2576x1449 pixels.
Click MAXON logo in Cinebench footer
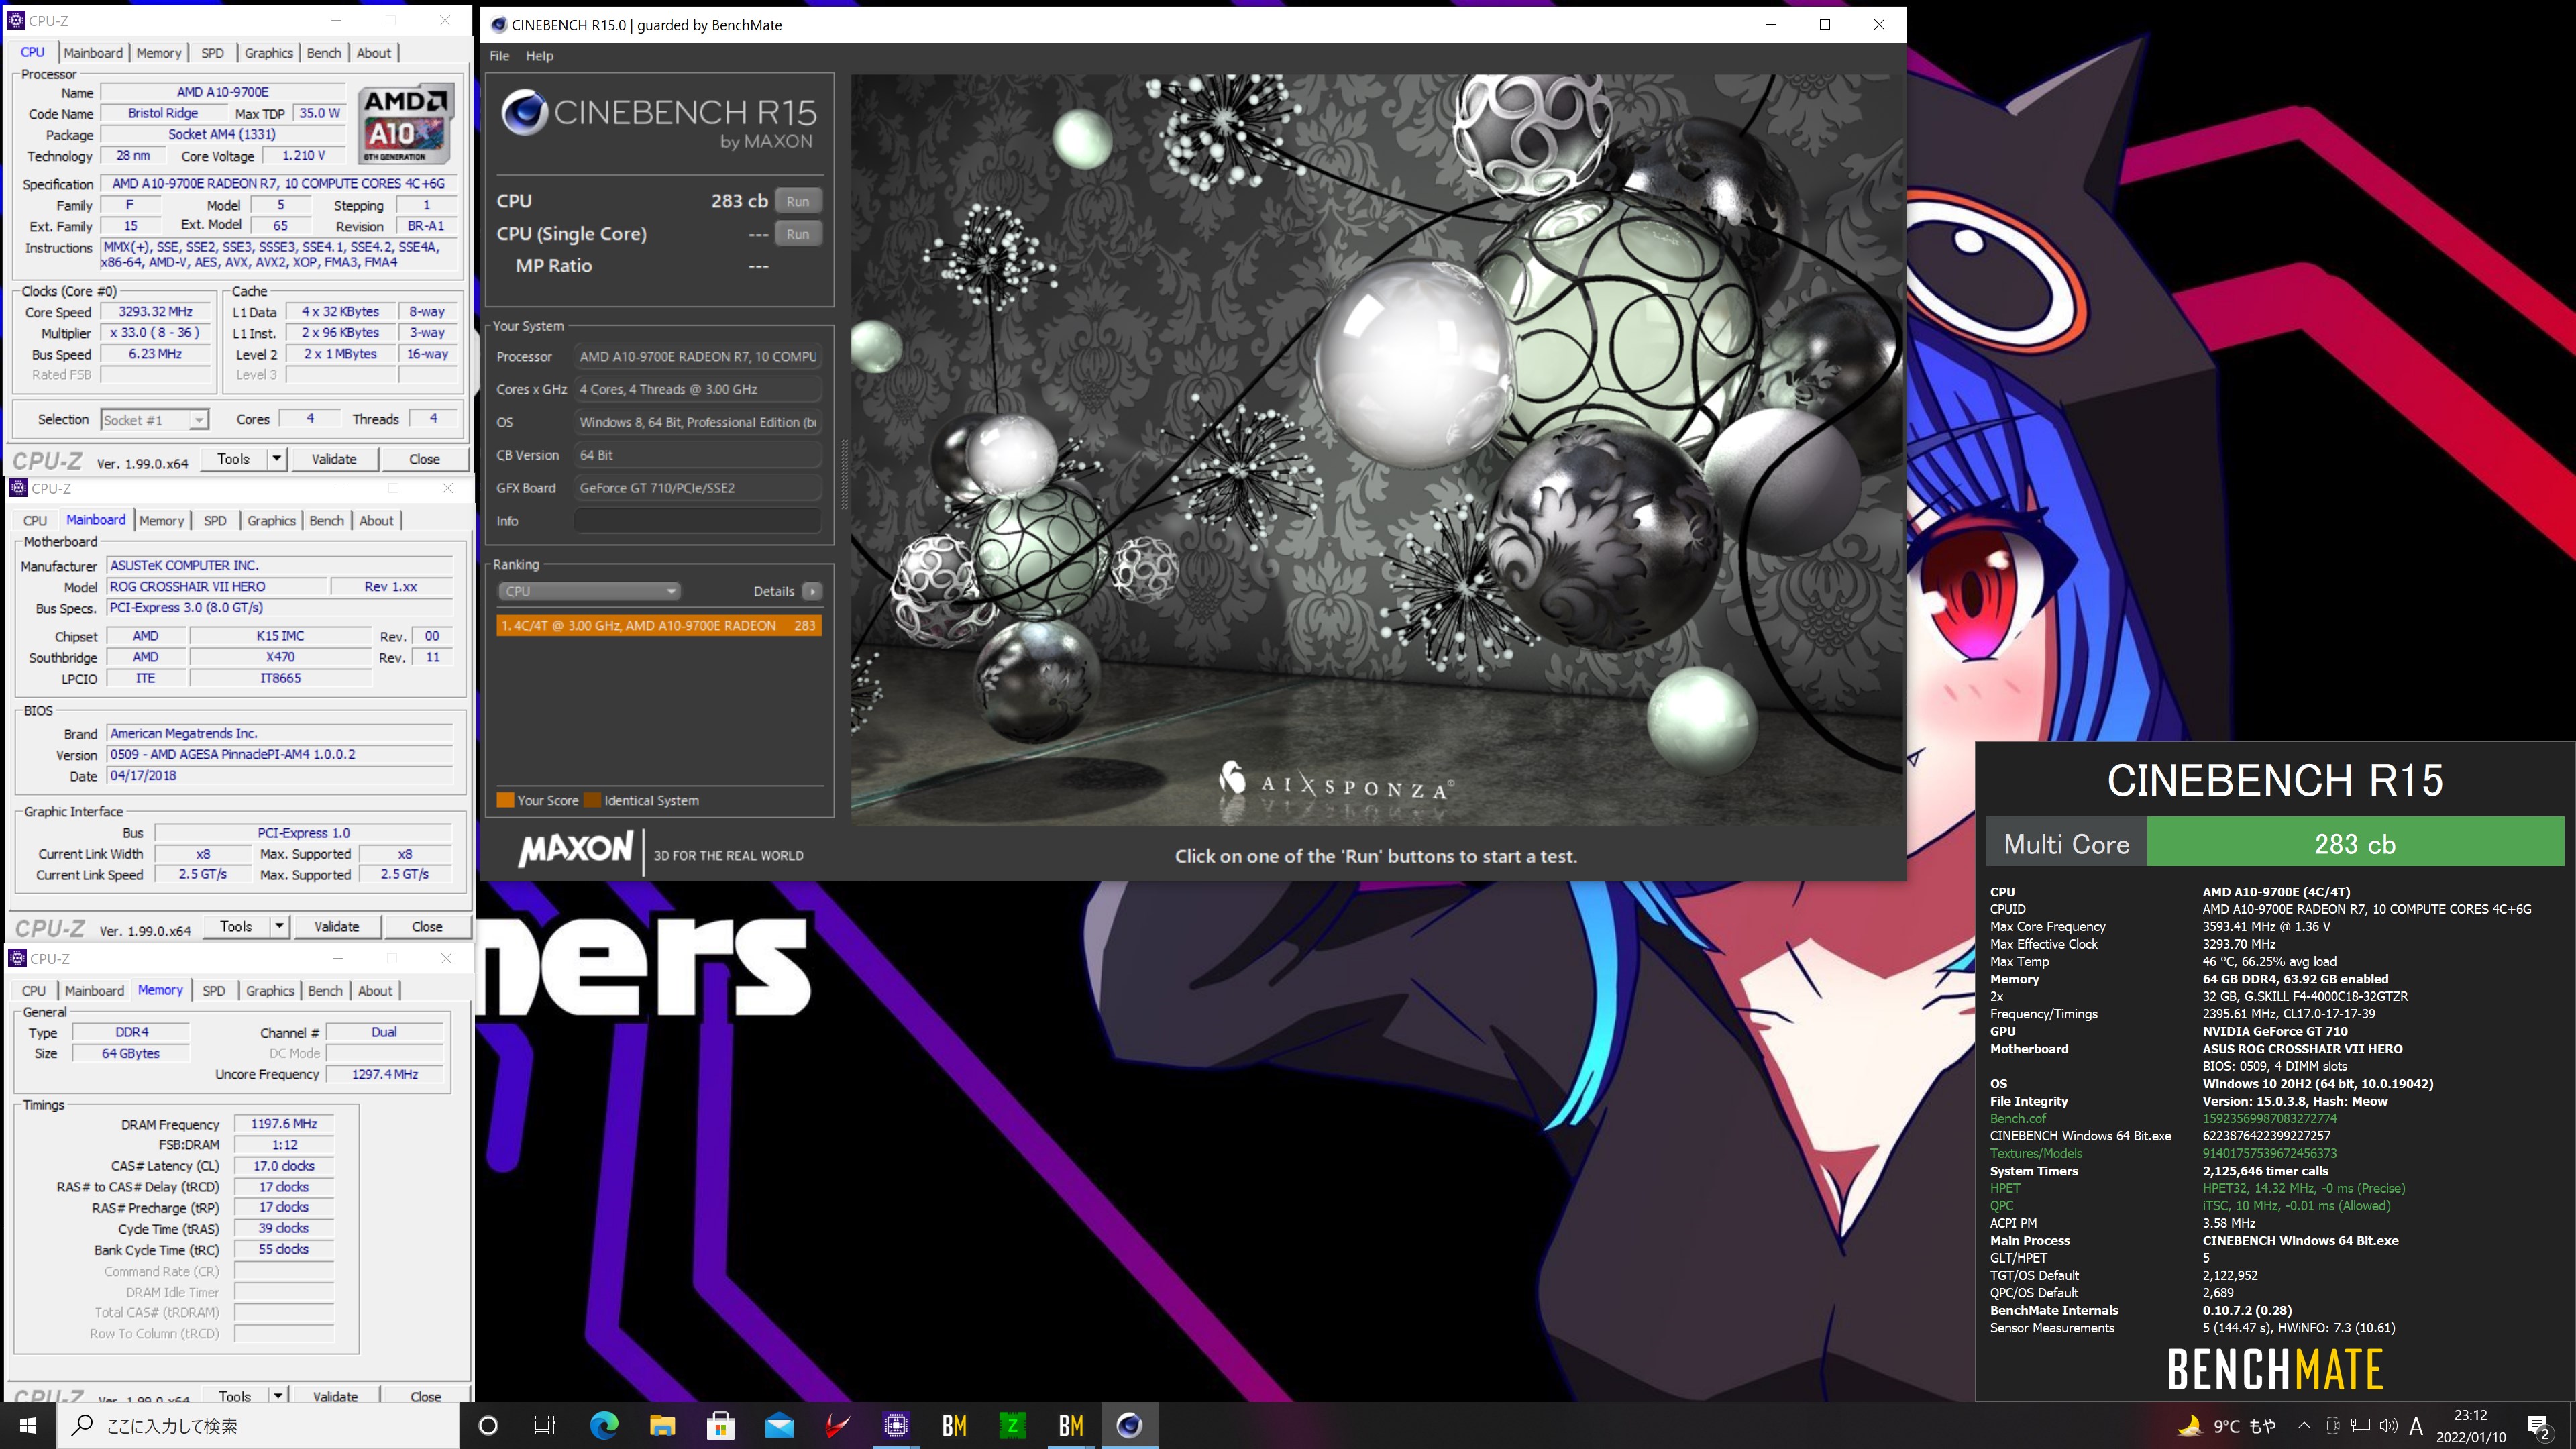[x=575, y=850]
